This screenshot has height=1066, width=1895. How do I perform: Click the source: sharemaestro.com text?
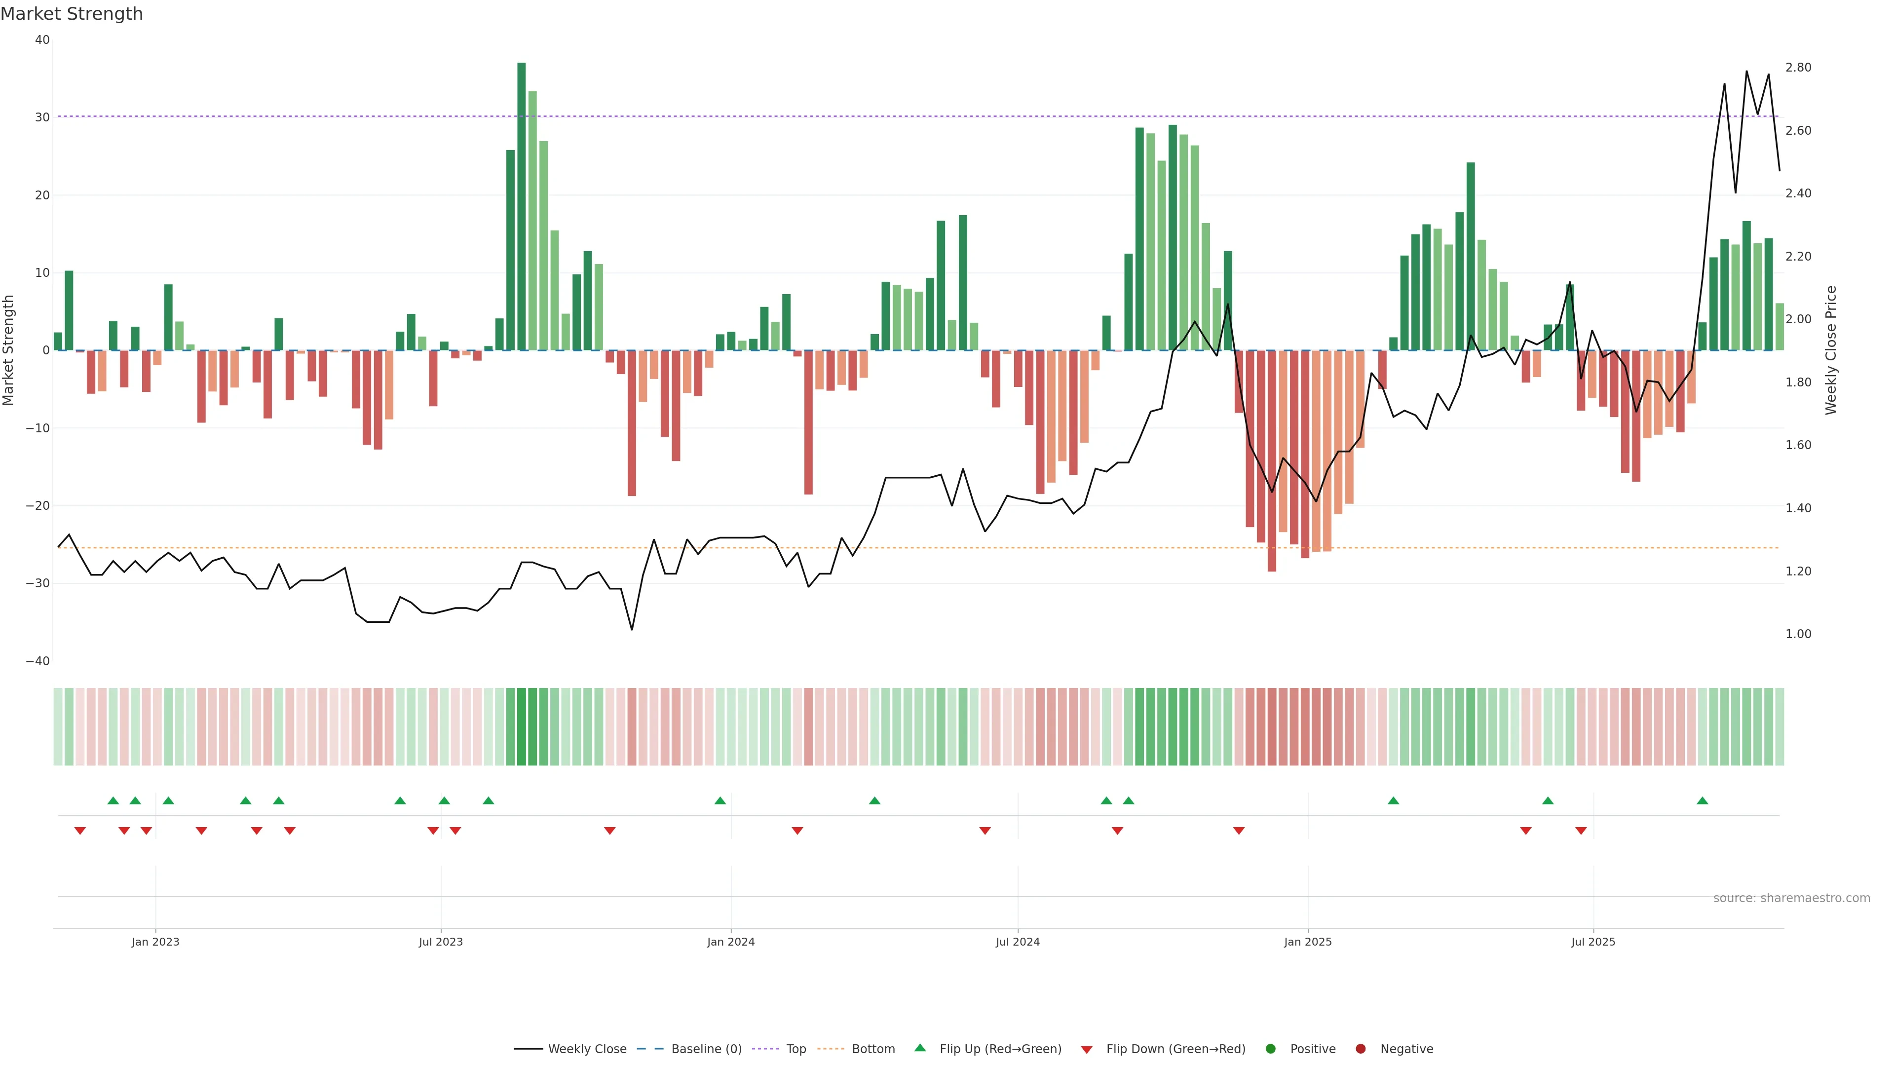click(x=1791, y=898)
